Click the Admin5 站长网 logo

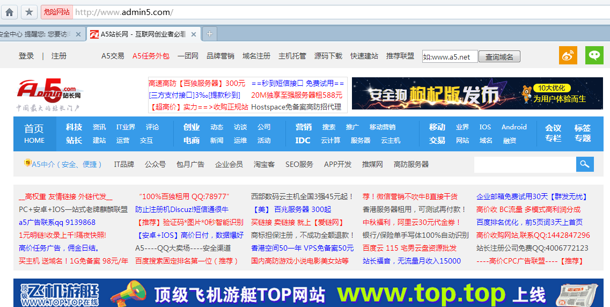pyautogui.click(x=50, y=94)
